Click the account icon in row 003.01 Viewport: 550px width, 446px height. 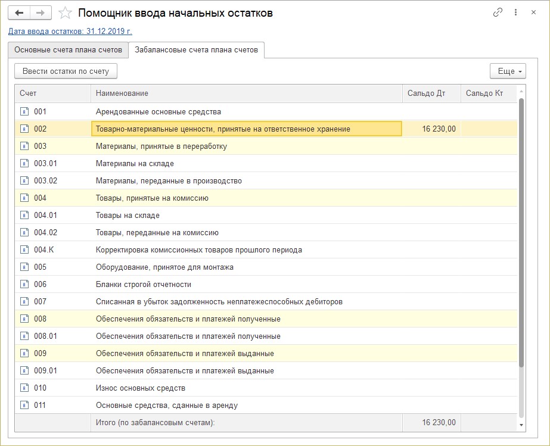(x=24, y=163)
